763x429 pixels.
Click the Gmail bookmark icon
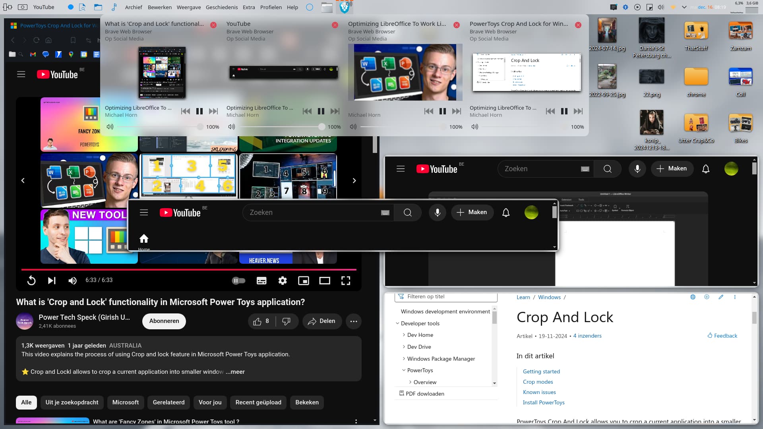[x=33, y=54]
